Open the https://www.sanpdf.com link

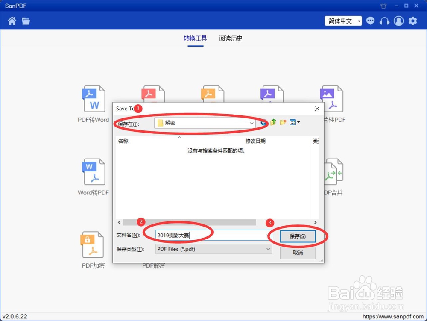[x=393, y=317]
